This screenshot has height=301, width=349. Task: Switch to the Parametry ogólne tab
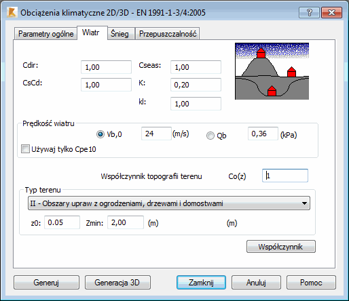pyautogui.click(x=45, y=34)
